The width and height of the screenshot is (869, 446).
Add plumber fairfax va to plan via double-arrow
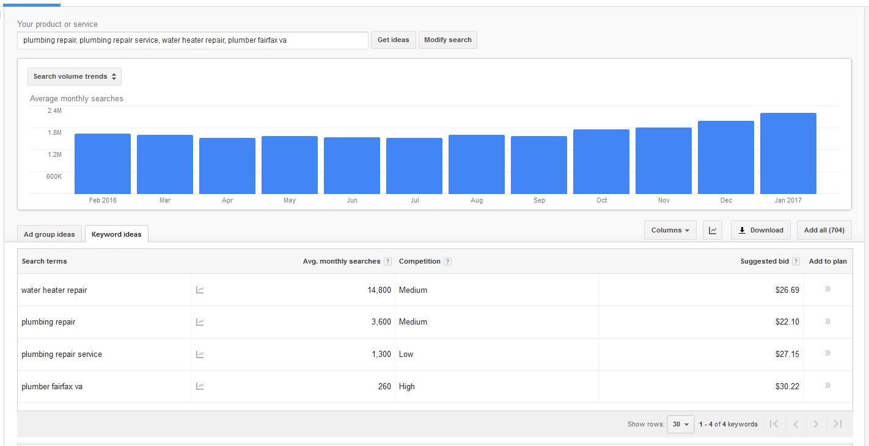coord(827,386)
